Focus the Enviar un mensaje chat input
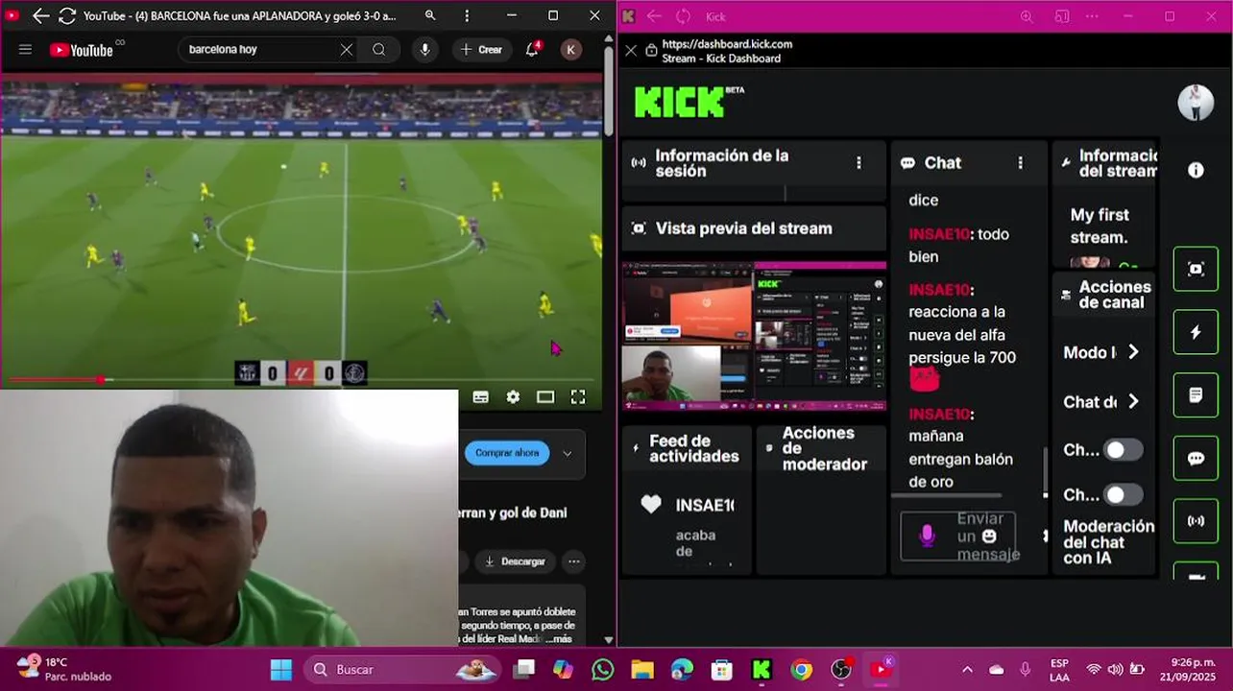 pyautogui.click(x=960, y=536)
